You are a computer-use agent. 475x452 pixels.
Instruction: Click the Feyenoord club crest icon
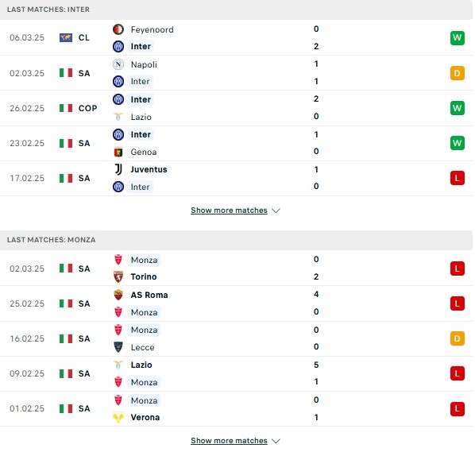pyautogui.click(x=118, y=29)
